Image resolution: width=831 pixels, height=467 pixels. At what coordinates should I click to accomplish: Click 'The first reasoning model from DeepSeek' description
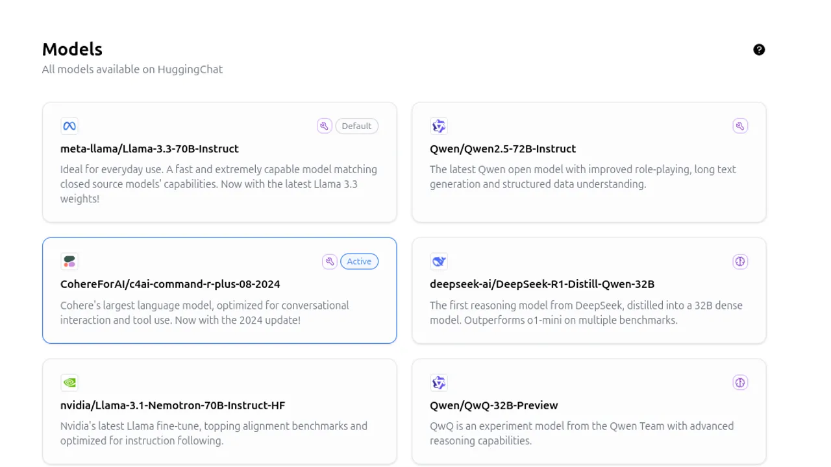[586, 313]
